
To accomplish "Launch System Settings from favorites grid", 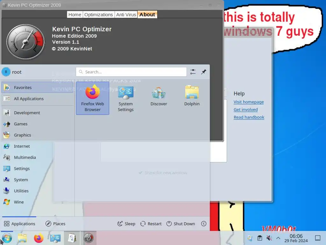I will point(125,98).
